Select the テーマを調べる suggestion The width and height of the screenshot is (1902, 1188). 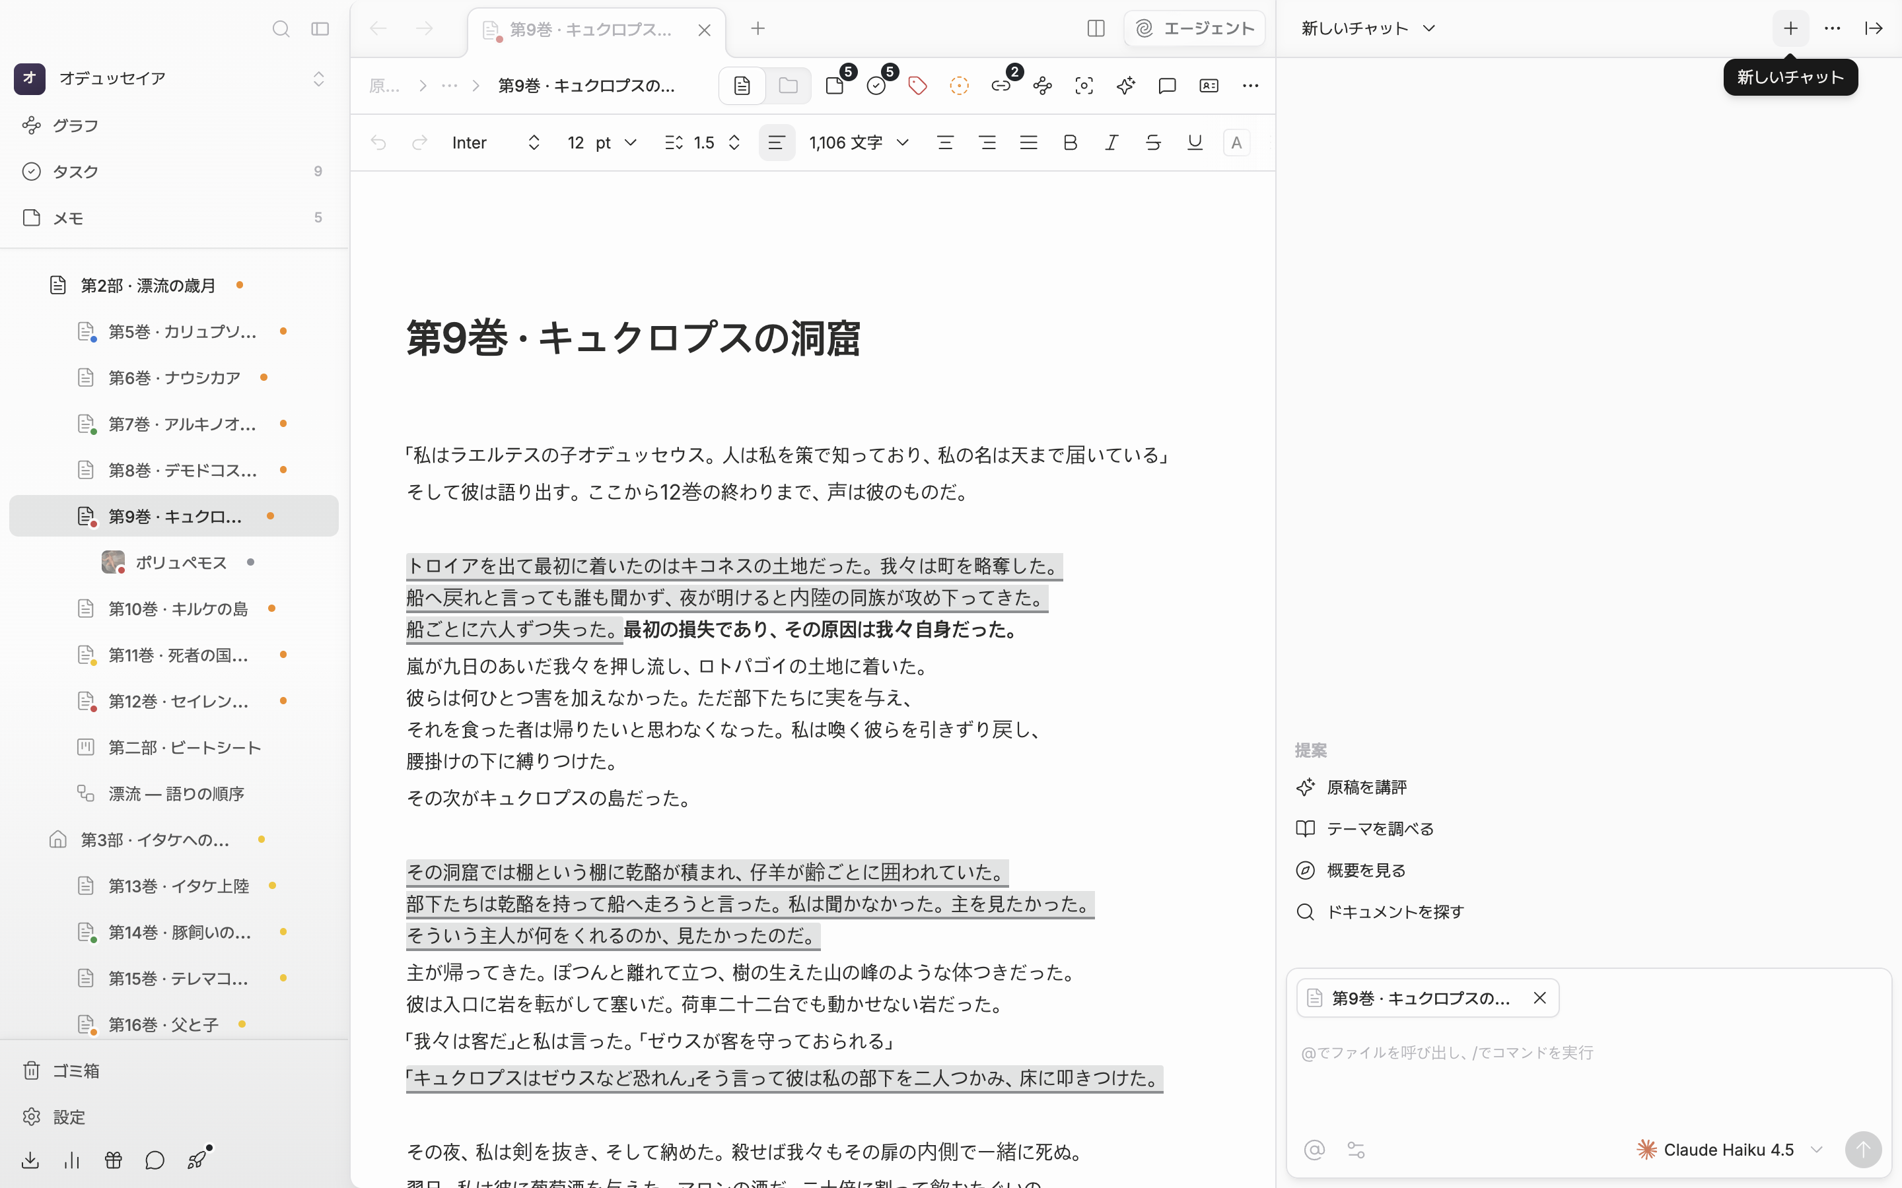(x=1365, y=829)
